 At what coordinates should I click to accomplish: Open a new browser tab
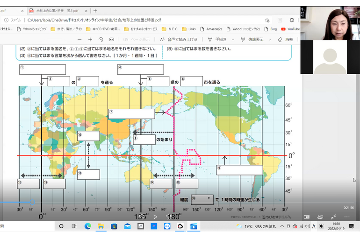[95, 10]
